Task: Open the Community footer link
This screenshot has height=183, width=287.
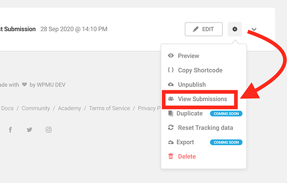Action: 36,108
